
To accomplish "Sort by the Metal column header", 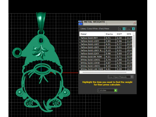I will pyautogui.click(x=92, y=34).
